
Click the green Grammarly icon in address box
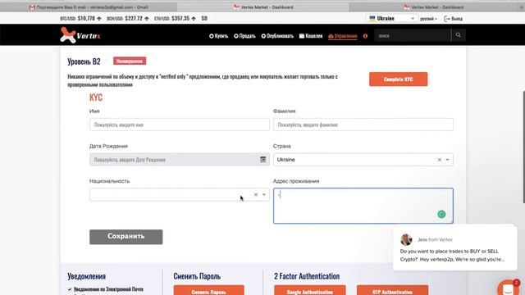441,214
